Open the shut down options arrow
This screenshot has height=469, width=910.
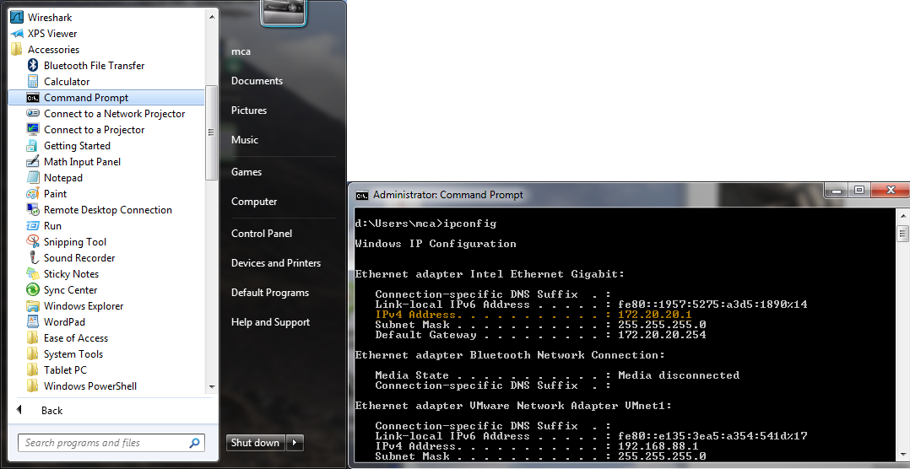pos(295,443)
